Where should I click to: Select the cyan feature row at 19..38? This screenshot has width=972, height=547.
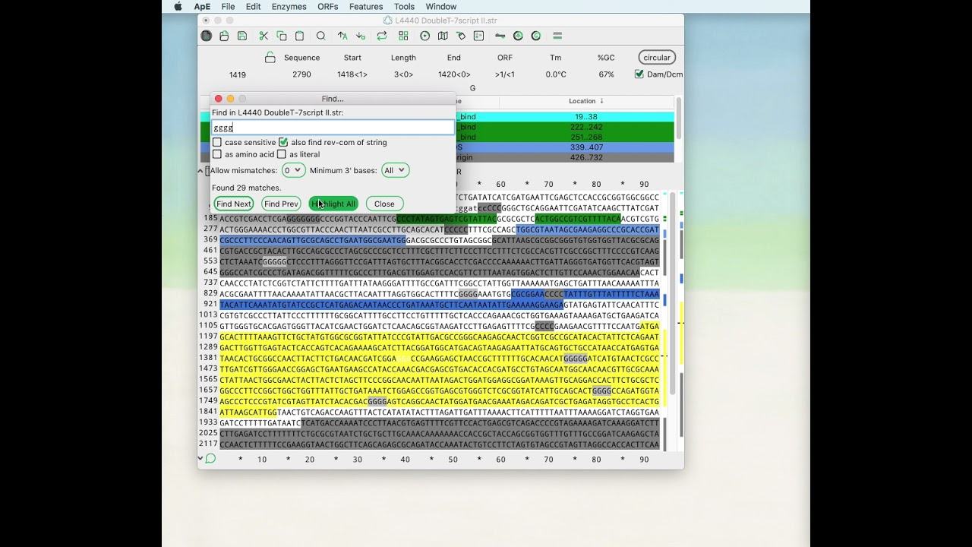pyautogui.click(x=564, y=117)
